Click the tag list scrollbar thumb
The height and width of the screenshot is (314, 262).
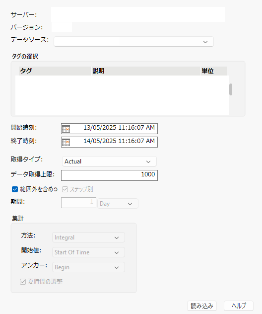[231, 89]
